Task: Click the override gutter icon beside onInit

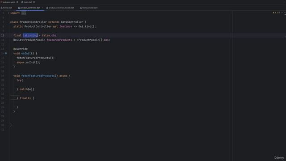Action: click(6, 53)
